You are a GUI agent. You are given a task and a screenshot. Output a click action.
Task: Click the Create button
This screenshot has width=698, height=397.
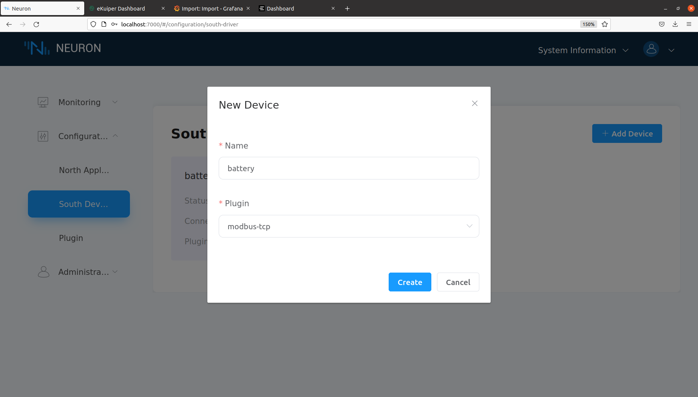click(x=410, y=282)
